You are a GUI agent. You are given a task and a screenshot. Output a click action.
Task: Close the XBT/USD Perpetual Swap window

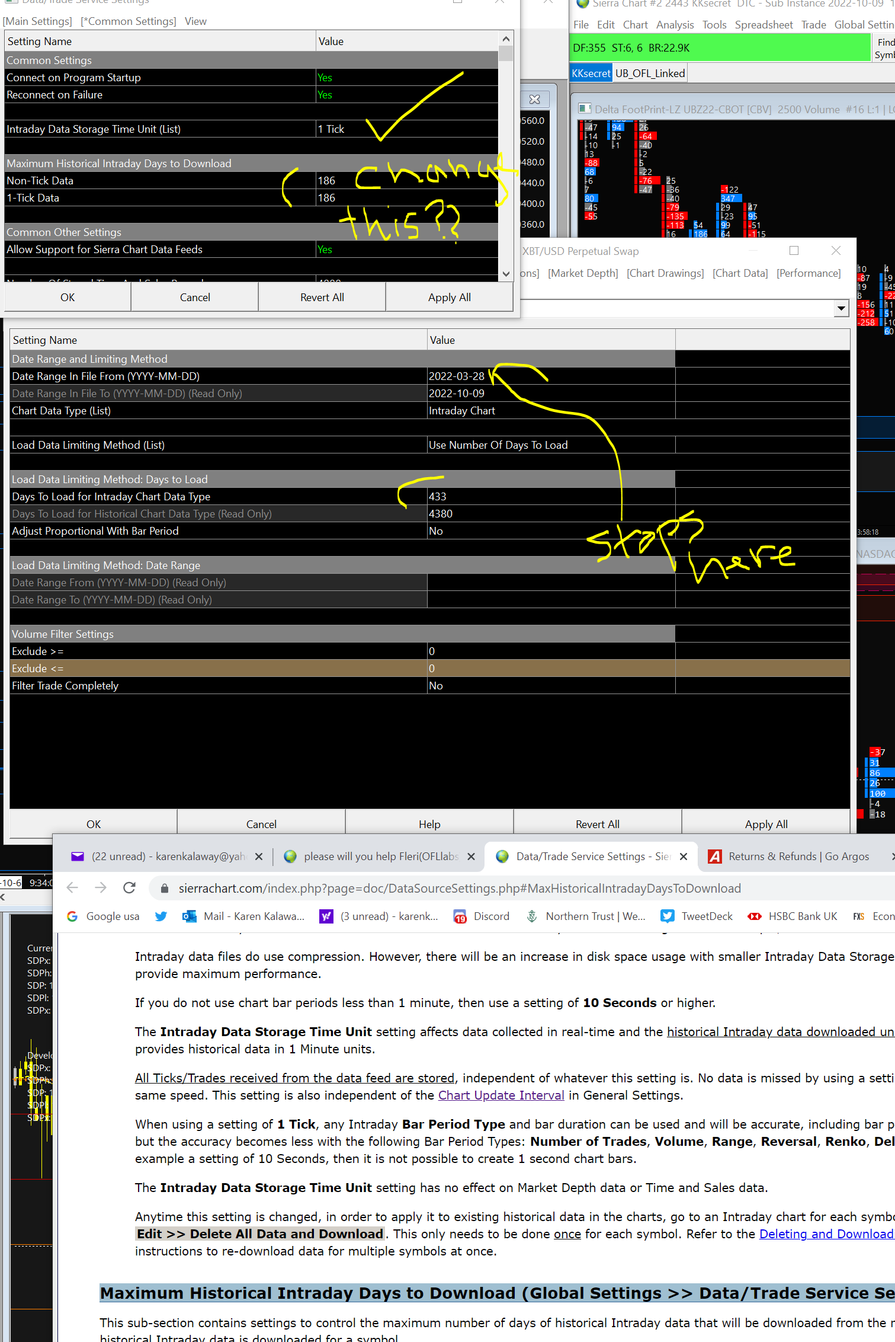pos(836,251)
